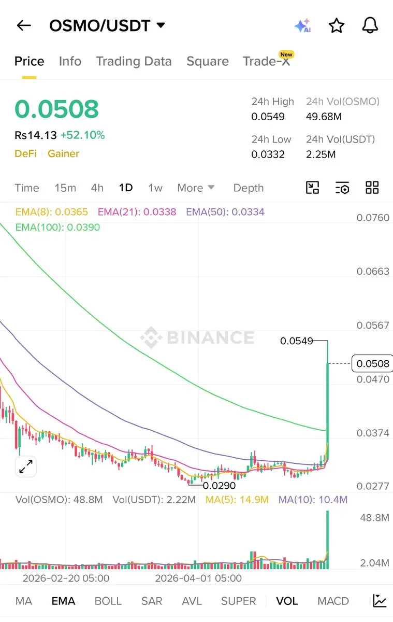Select the 1w interval

coord(155,188)
